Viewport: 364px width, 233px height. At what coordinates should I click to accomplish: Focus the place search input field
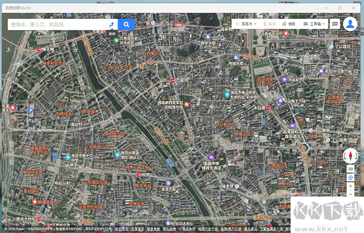pyautogui.click(x=57, y=24)
